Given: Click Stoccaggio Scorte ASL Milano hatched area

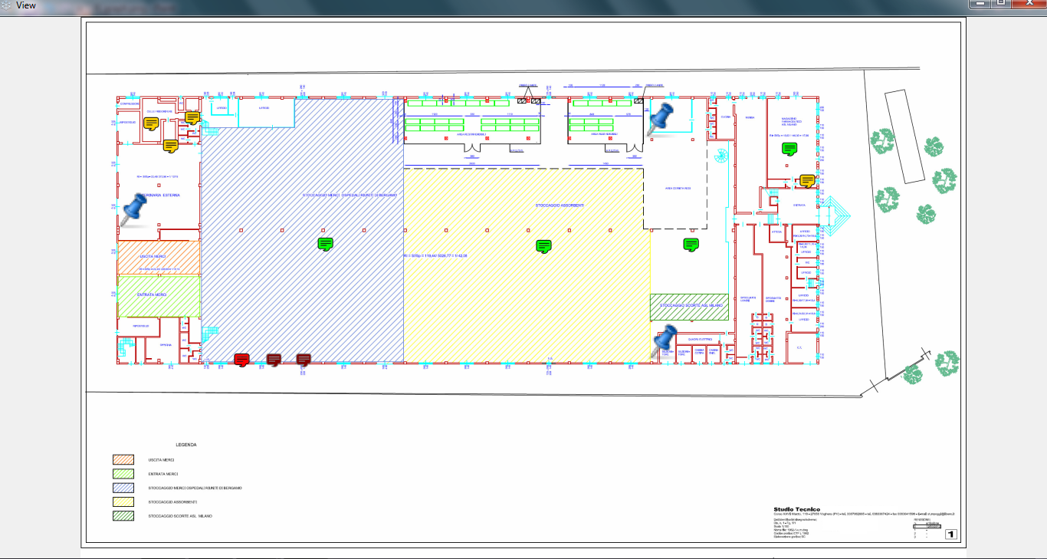Looking at the screenshot, I should (x=689, y=306).
